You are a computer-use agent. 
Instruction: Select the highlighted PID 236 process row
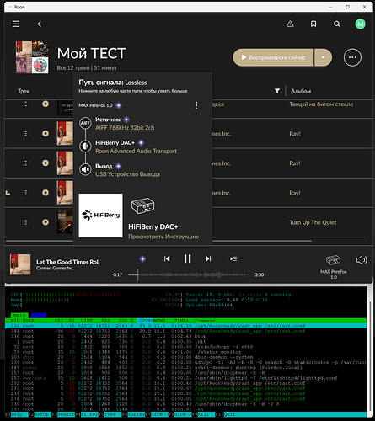point(185,326)
